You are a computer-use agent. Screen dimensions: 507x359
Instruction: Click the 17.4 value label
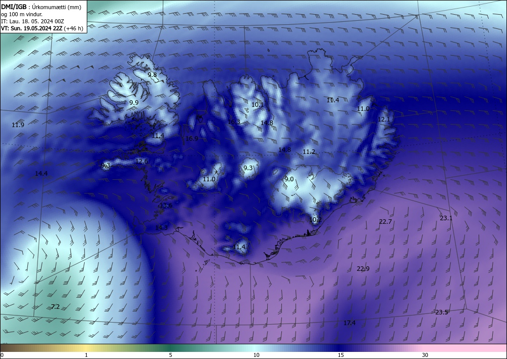(349, 323)
